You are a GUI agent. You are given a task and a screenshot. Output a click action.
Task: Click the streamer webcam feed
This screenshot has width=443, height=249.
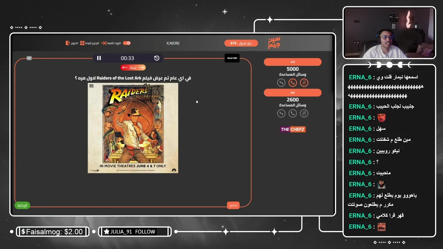(389, 33)
